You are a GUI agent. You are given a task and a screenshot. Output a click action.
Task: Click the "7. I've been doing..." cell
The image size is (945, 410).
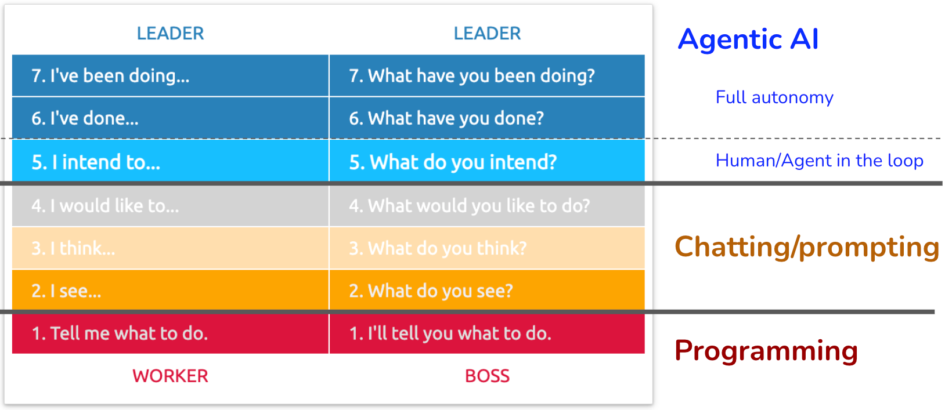pyautogui.click(x=170, y=75)
